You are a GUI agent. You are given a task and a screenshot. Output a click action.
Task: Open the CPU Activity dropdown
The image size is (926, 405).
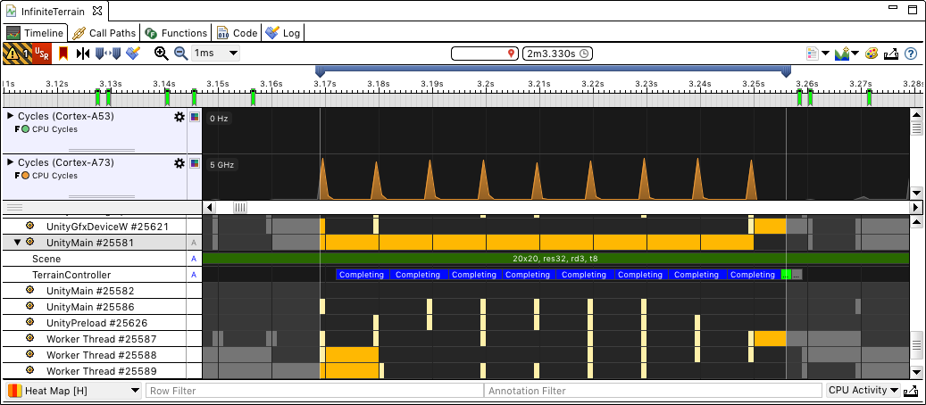pyautogui.click(x=863, y=390)
